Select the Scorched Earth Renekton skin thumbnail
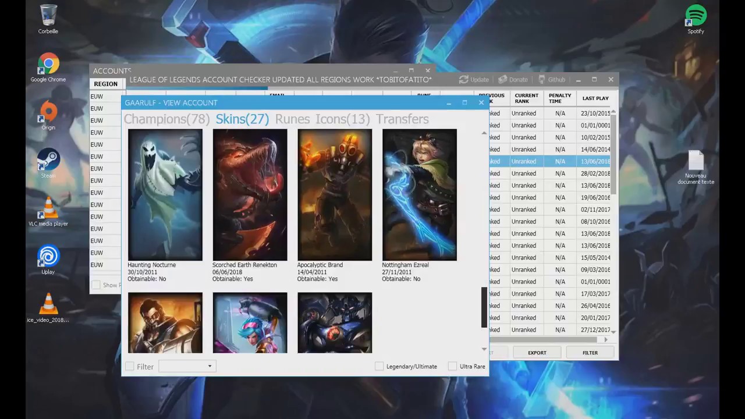This screenshot has width=745, height=419. (x=250, y=195)
